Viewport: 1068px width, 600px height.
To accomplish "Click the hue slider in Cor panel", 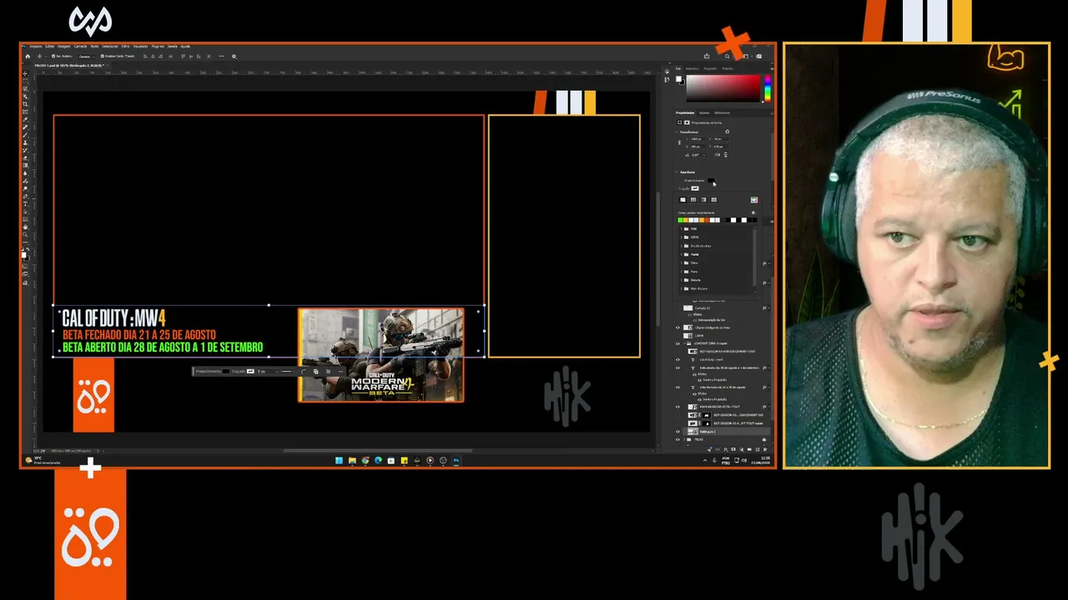I will [767, 87].
